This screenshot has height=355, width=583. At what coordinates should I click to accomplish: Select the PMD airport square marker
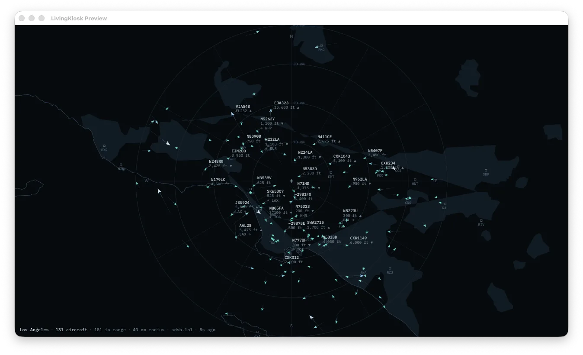[321, 45]
